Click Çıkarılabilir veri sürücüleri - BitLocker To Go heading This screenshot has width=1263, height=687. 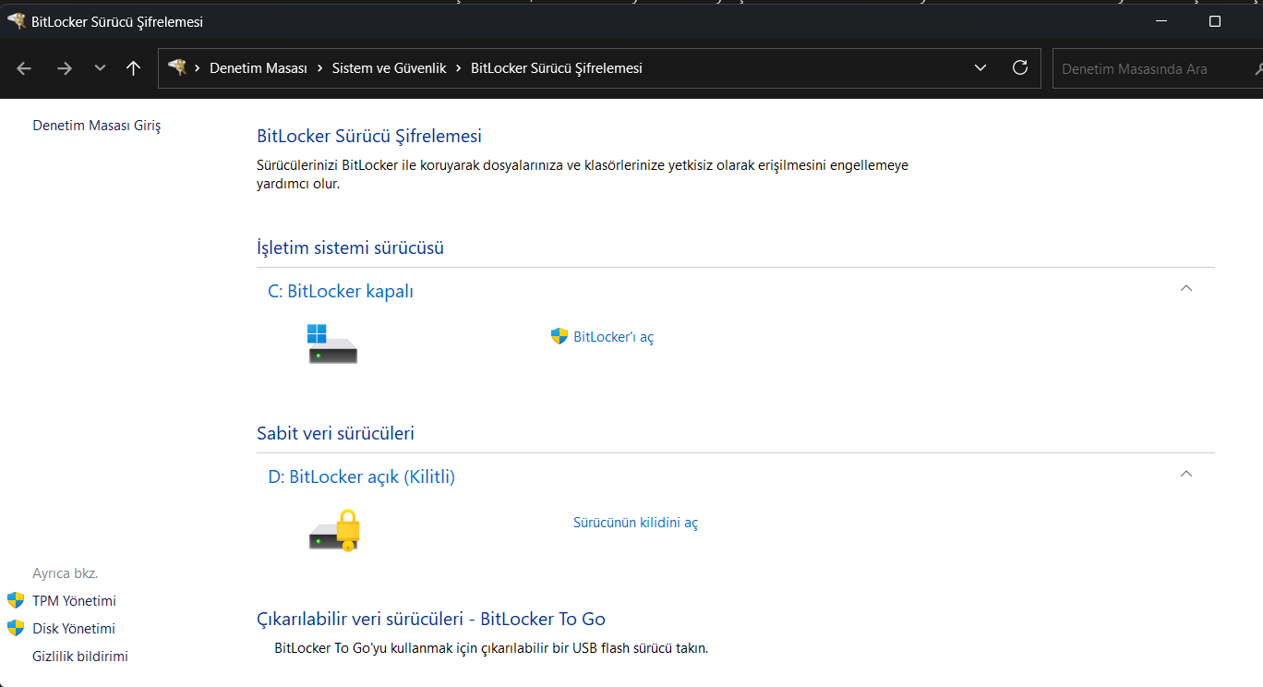click(431, 619)
